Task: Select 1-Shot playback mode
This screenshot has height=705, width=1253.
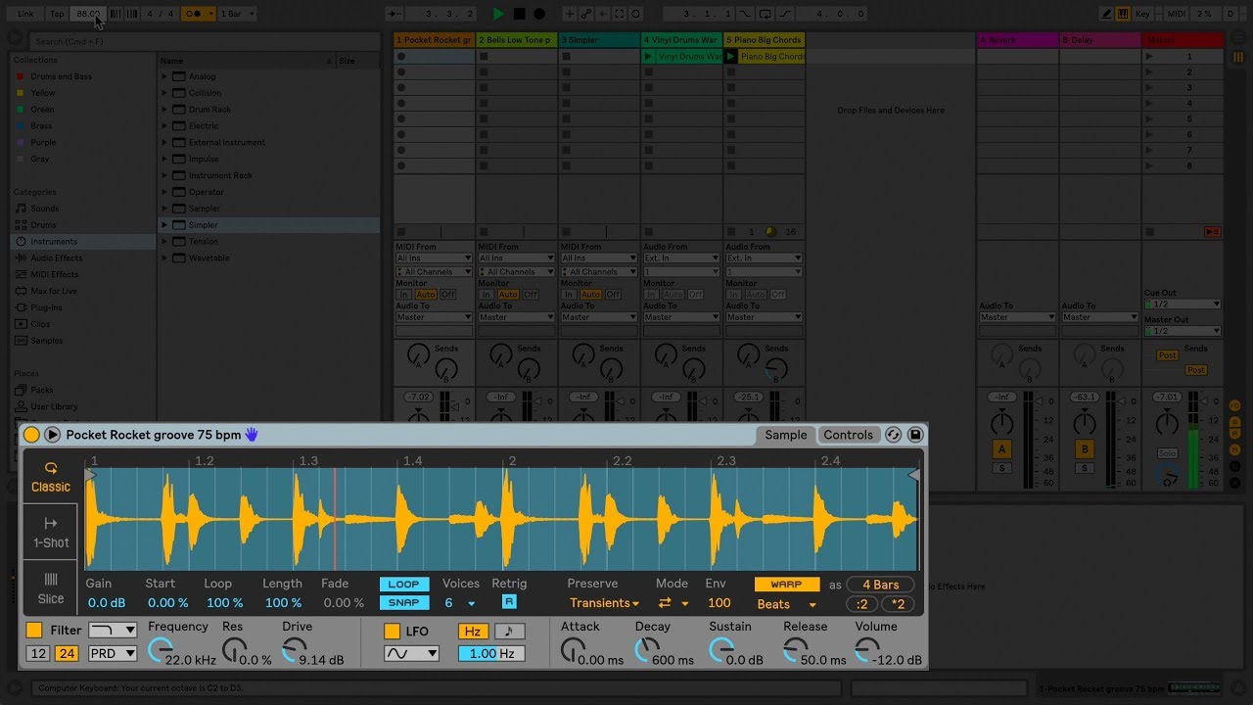Action: tap(51, 533)
